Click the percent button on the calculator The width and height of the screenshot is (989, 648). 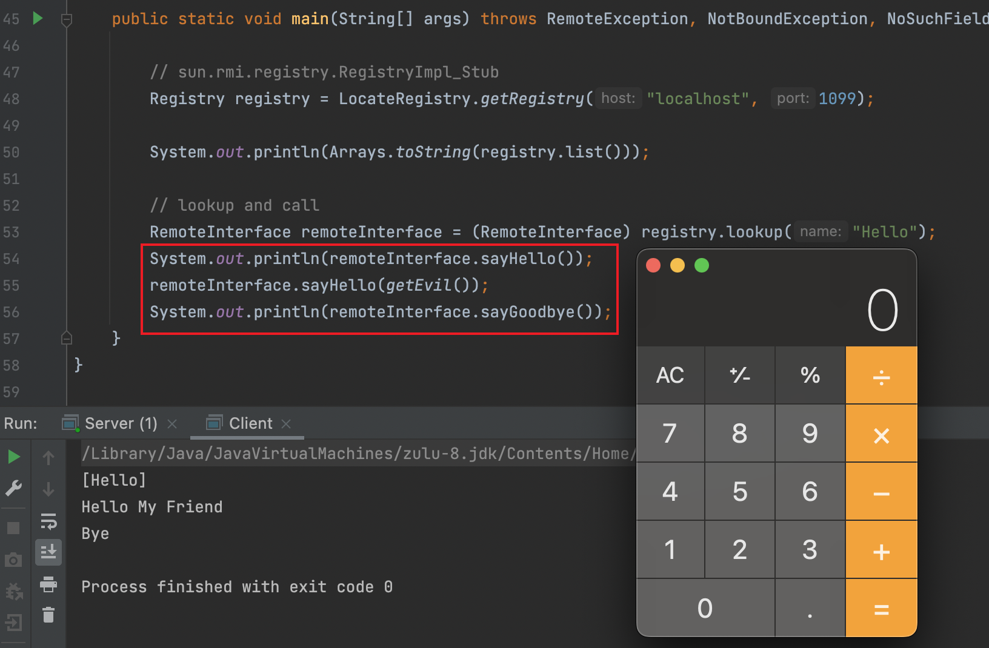(x=810, y=375)
